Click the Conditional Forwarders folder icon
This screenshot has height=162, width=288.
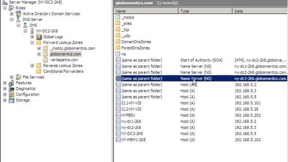coord(39,71)
